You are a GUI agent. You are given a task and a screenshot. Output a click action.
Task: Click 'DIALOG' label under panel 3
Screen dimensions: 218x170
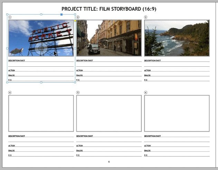[x=147, y=75]
